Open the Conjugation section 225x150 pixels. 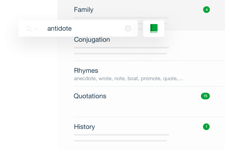click(92, 40)
